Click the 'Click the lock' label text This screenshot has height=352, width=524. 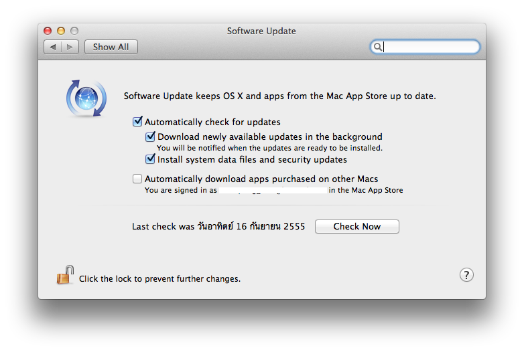[159, 278]
